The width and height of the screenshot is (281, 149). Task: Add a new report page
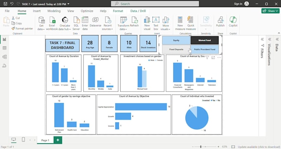(x=58, y=140)
